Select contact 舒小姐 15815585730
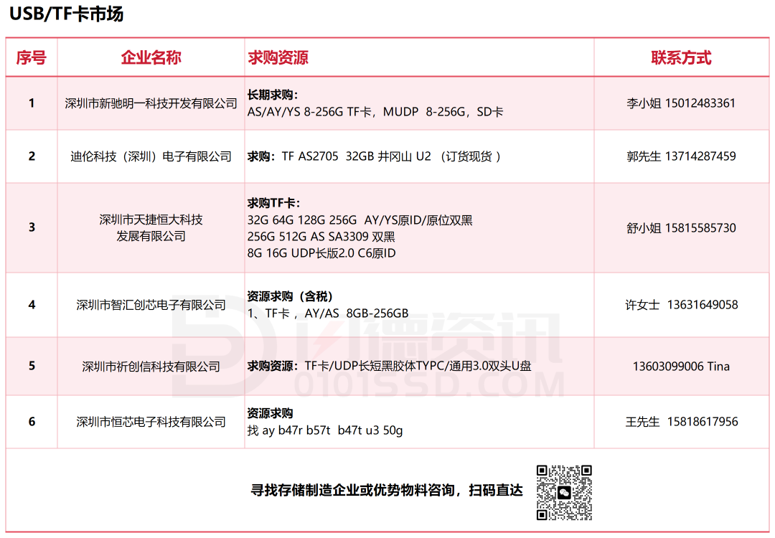 [681, 228]
